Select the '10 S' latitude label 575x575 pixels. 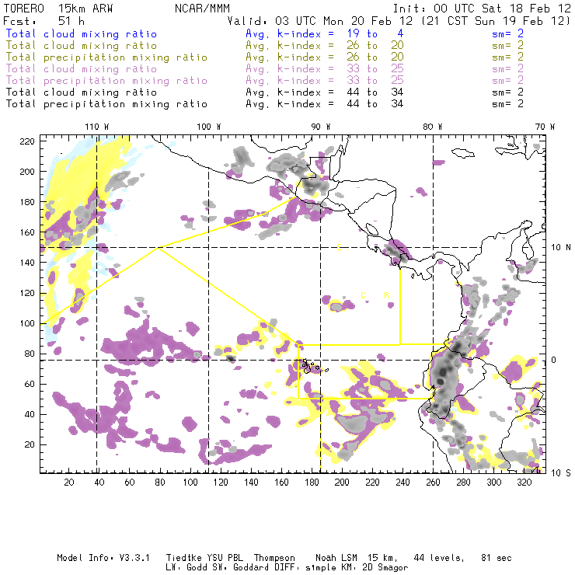pos(561,473)
